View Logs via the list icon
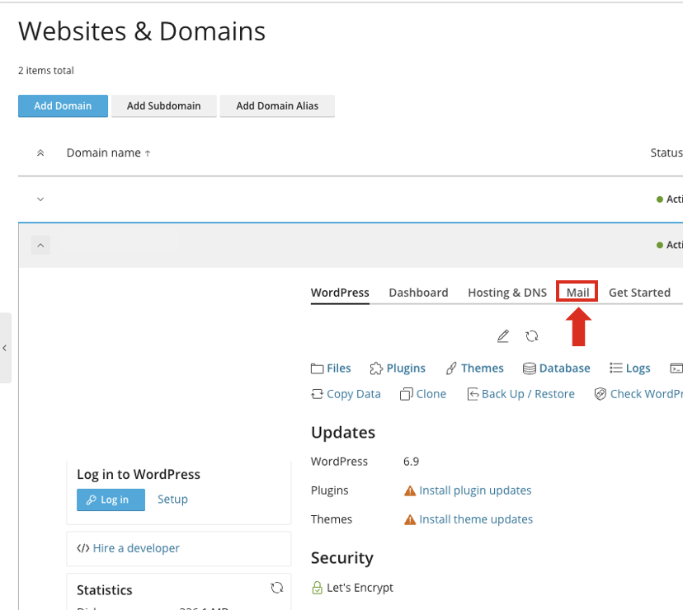Screen dimensions: 683x610 [x=629, y=368]
